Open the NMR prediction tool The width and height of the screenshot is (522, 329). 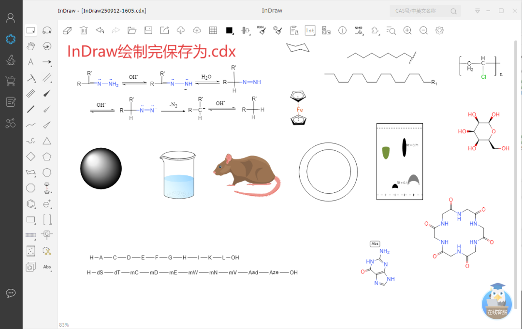click(358, 30)
